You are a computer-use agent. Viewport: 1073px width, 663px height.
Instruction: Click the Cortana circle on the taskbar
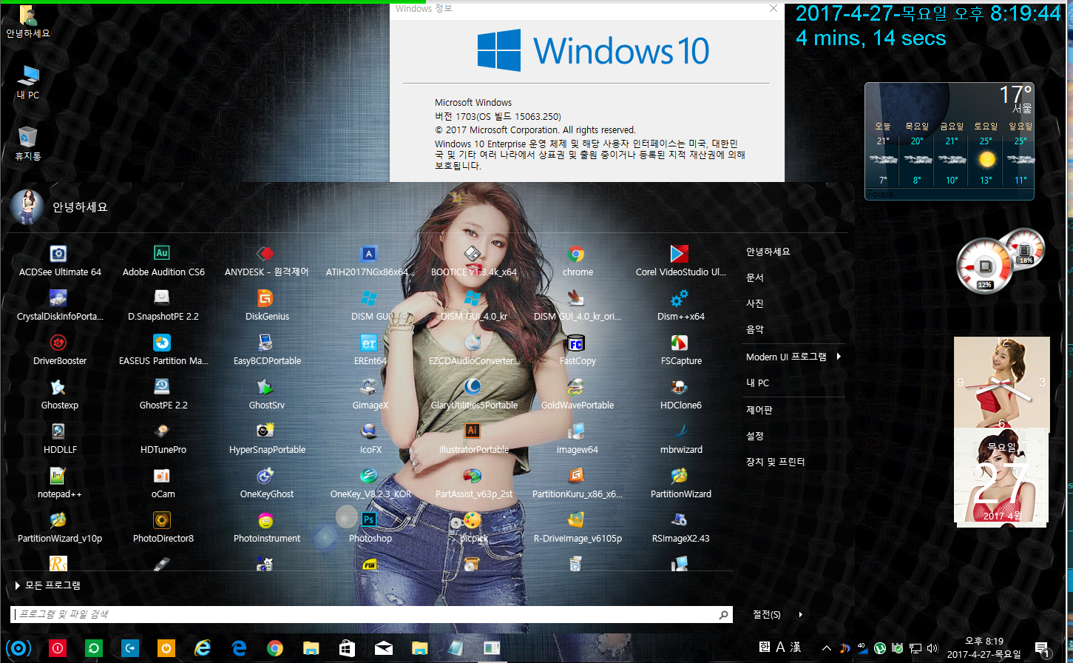click(19, 648)
